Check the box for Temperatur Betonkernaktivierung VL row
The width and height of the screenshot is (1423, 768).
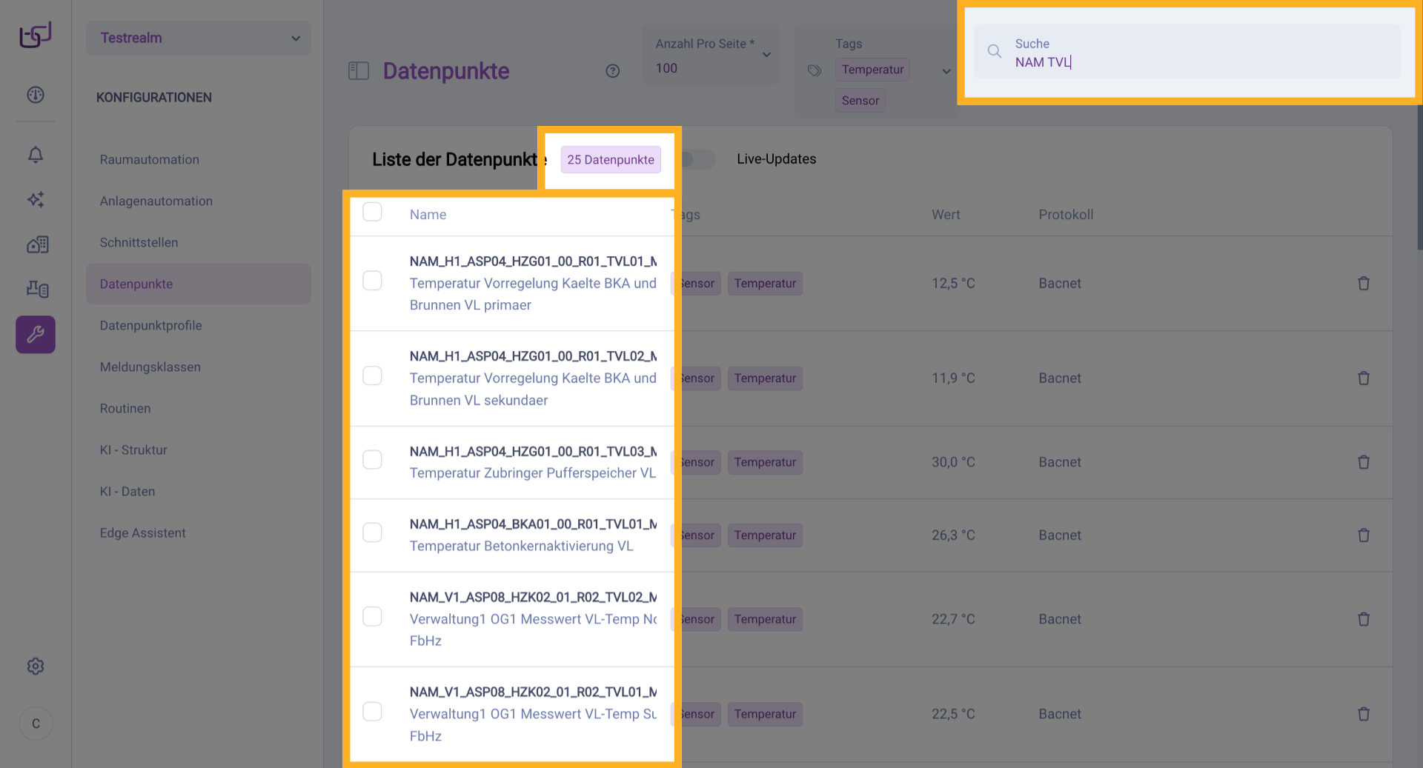[x=372, y=533]
